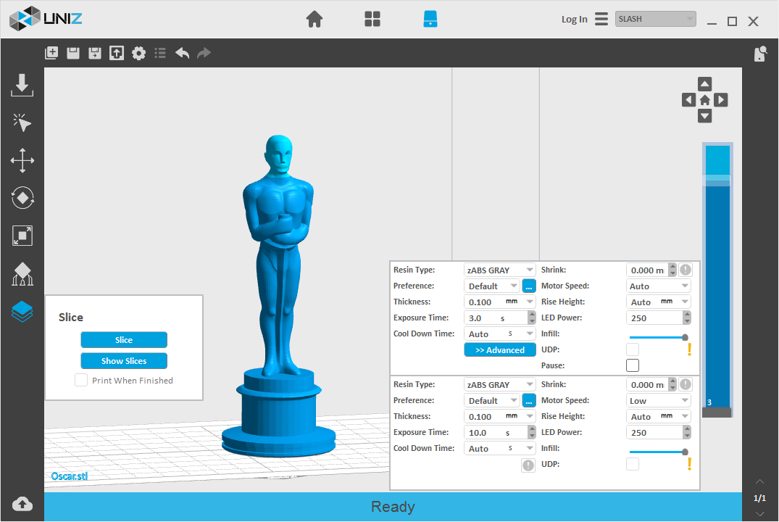Open lower Resin Type zABS GRAY dropdown
Viewport: 779px width, 522px height.
click(x=499, y=385)
